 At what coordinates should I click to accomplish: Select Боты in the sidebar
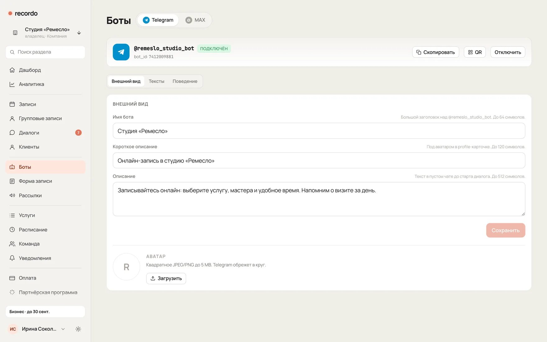pyautogui.click(x=45, y=167)
